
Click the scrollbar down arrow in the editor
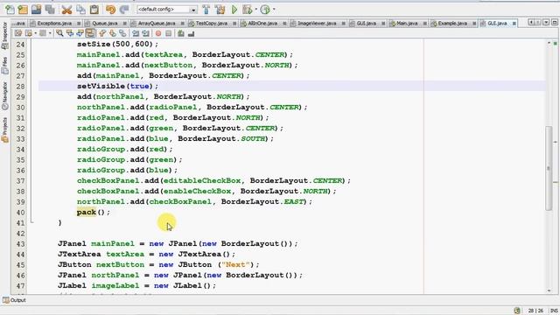point(549,290)
